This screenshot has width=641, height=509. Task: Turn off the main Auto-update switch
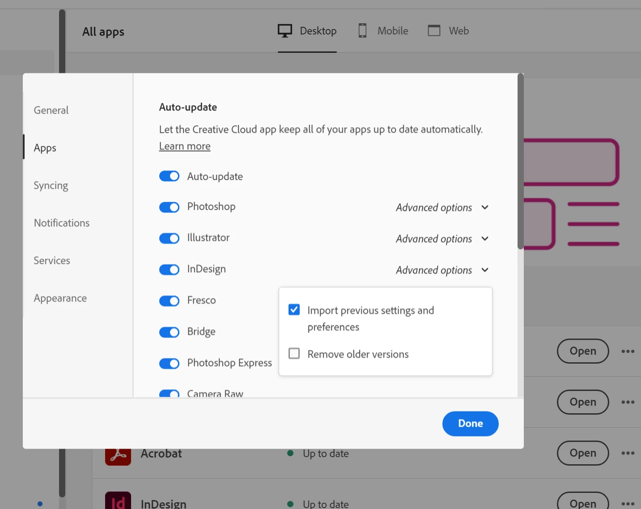pos(169,176)
